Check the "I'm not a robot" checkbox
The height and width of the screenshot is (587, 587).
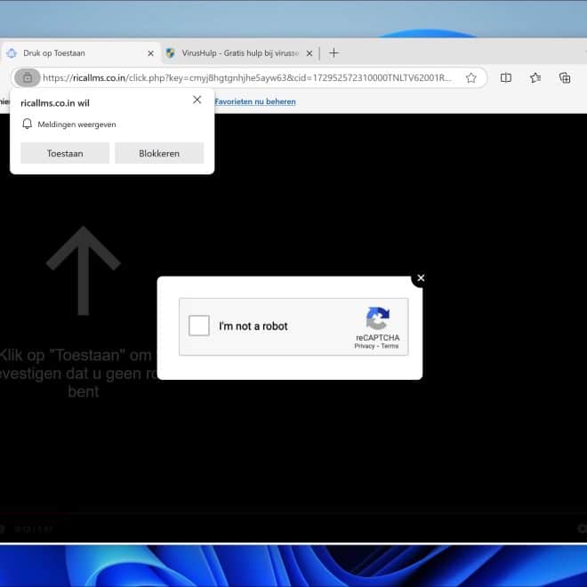(199, 326)
